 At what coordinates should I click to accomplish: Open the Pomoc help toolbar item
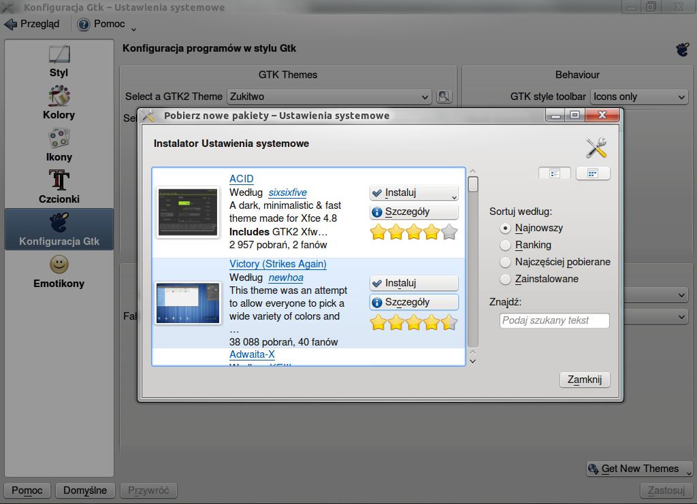(x=101, y=24)
